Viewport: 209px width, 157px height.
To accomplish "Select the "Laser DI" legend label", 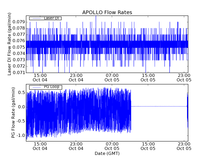I will pyautogui.click(x=51, y=18).
